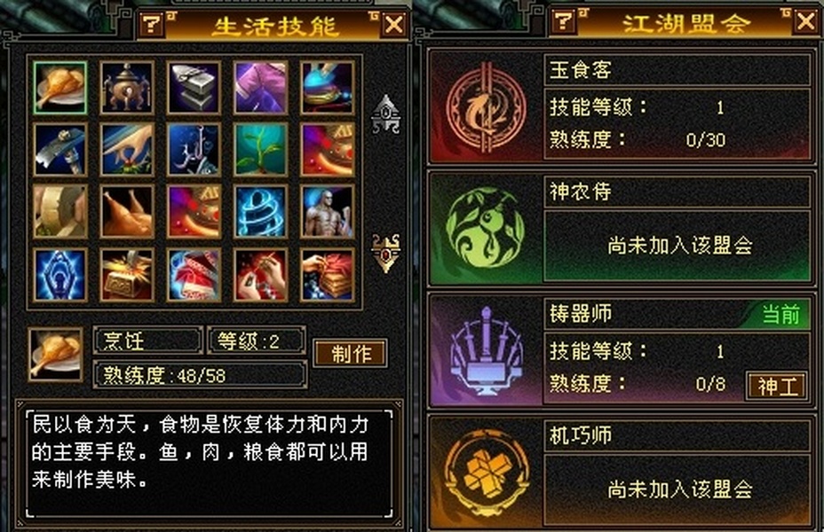Select the purple robe tailoring skill icon
The image size is (824, 532).
(x=261, y=88)
